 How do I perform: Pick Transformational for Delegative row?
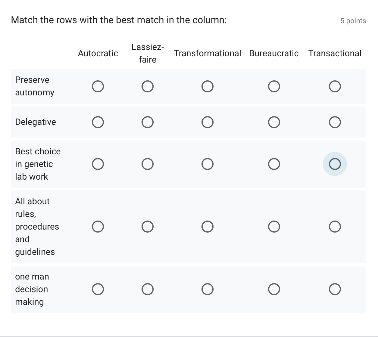coord(208,122)
